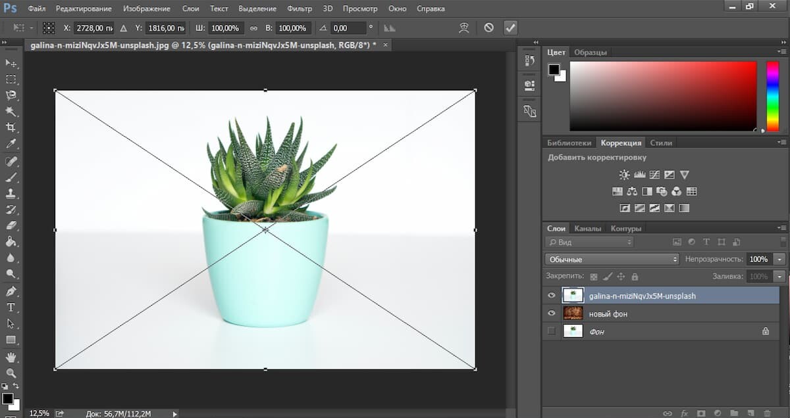The height and width of the screenshot is (418, 790).
Task: Select the Healing Brush tool
Action: pos(11,162)
